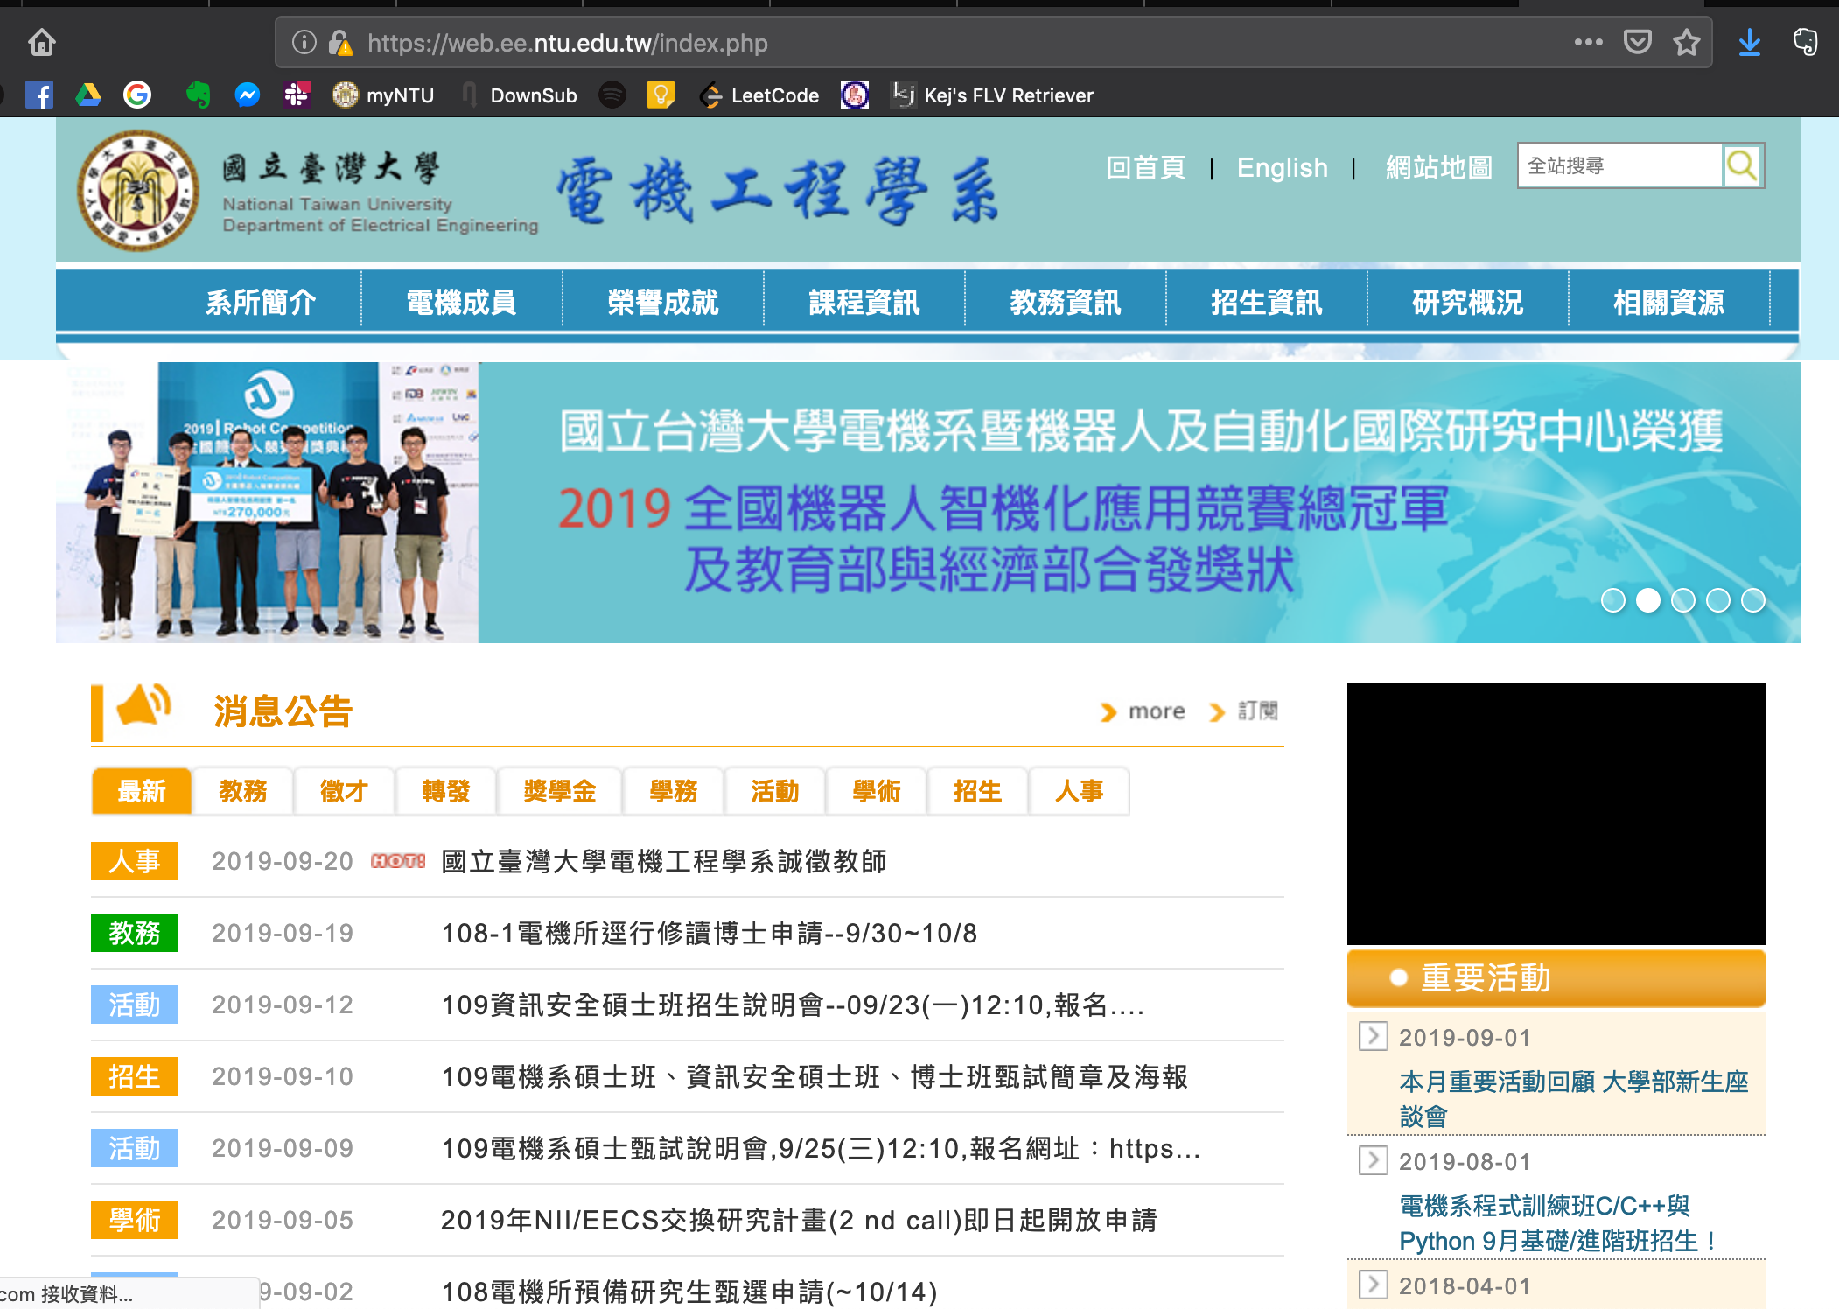Select the third carousel slide dot
This screenshot has height=1309, width=1839.
pyautogui.click(x=1682, y=600)
